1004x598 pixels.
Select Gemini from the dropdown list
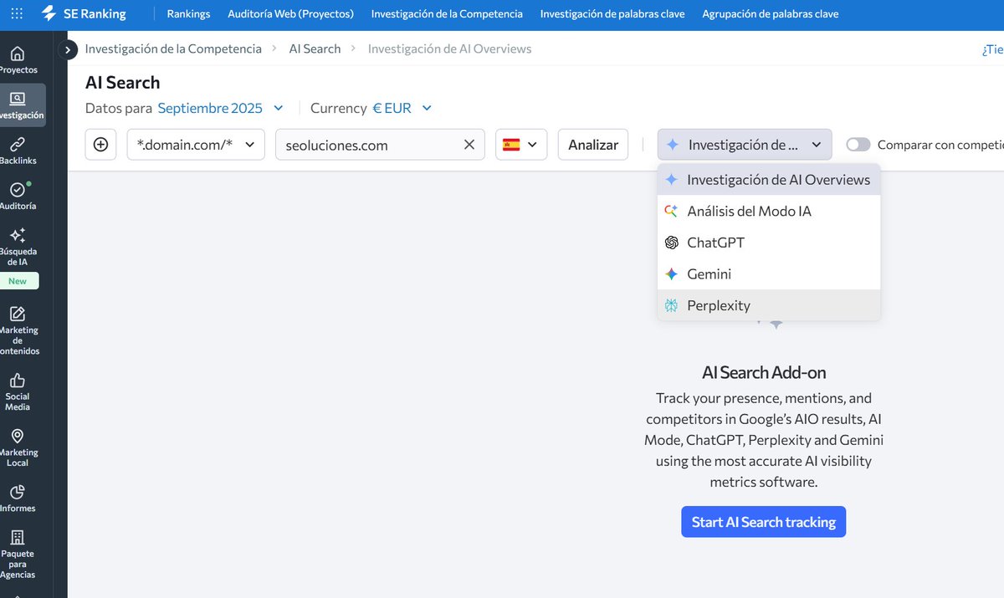coord(769,274)
